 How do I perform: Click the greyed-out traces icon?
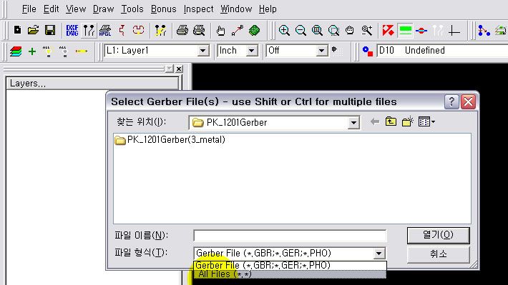(x=438, y=31)
